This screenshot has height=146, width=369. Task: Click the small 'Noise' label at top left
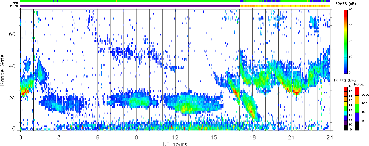tap(16, 2)
